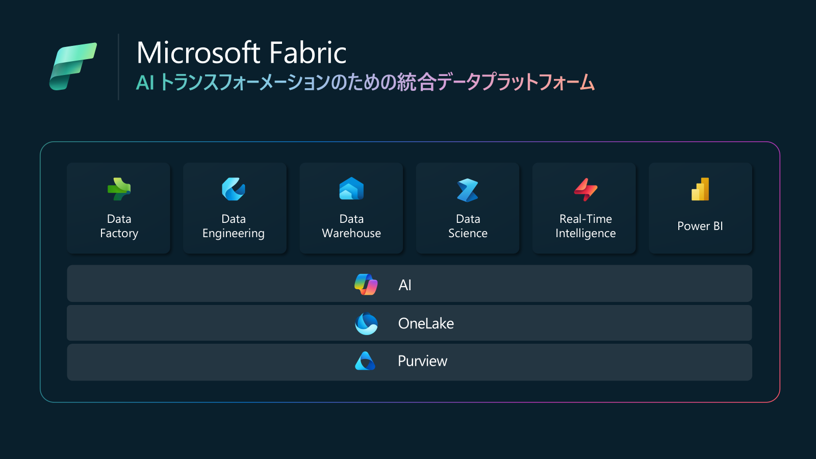Click the Data Warehouse icon

[x=351, y=189]
